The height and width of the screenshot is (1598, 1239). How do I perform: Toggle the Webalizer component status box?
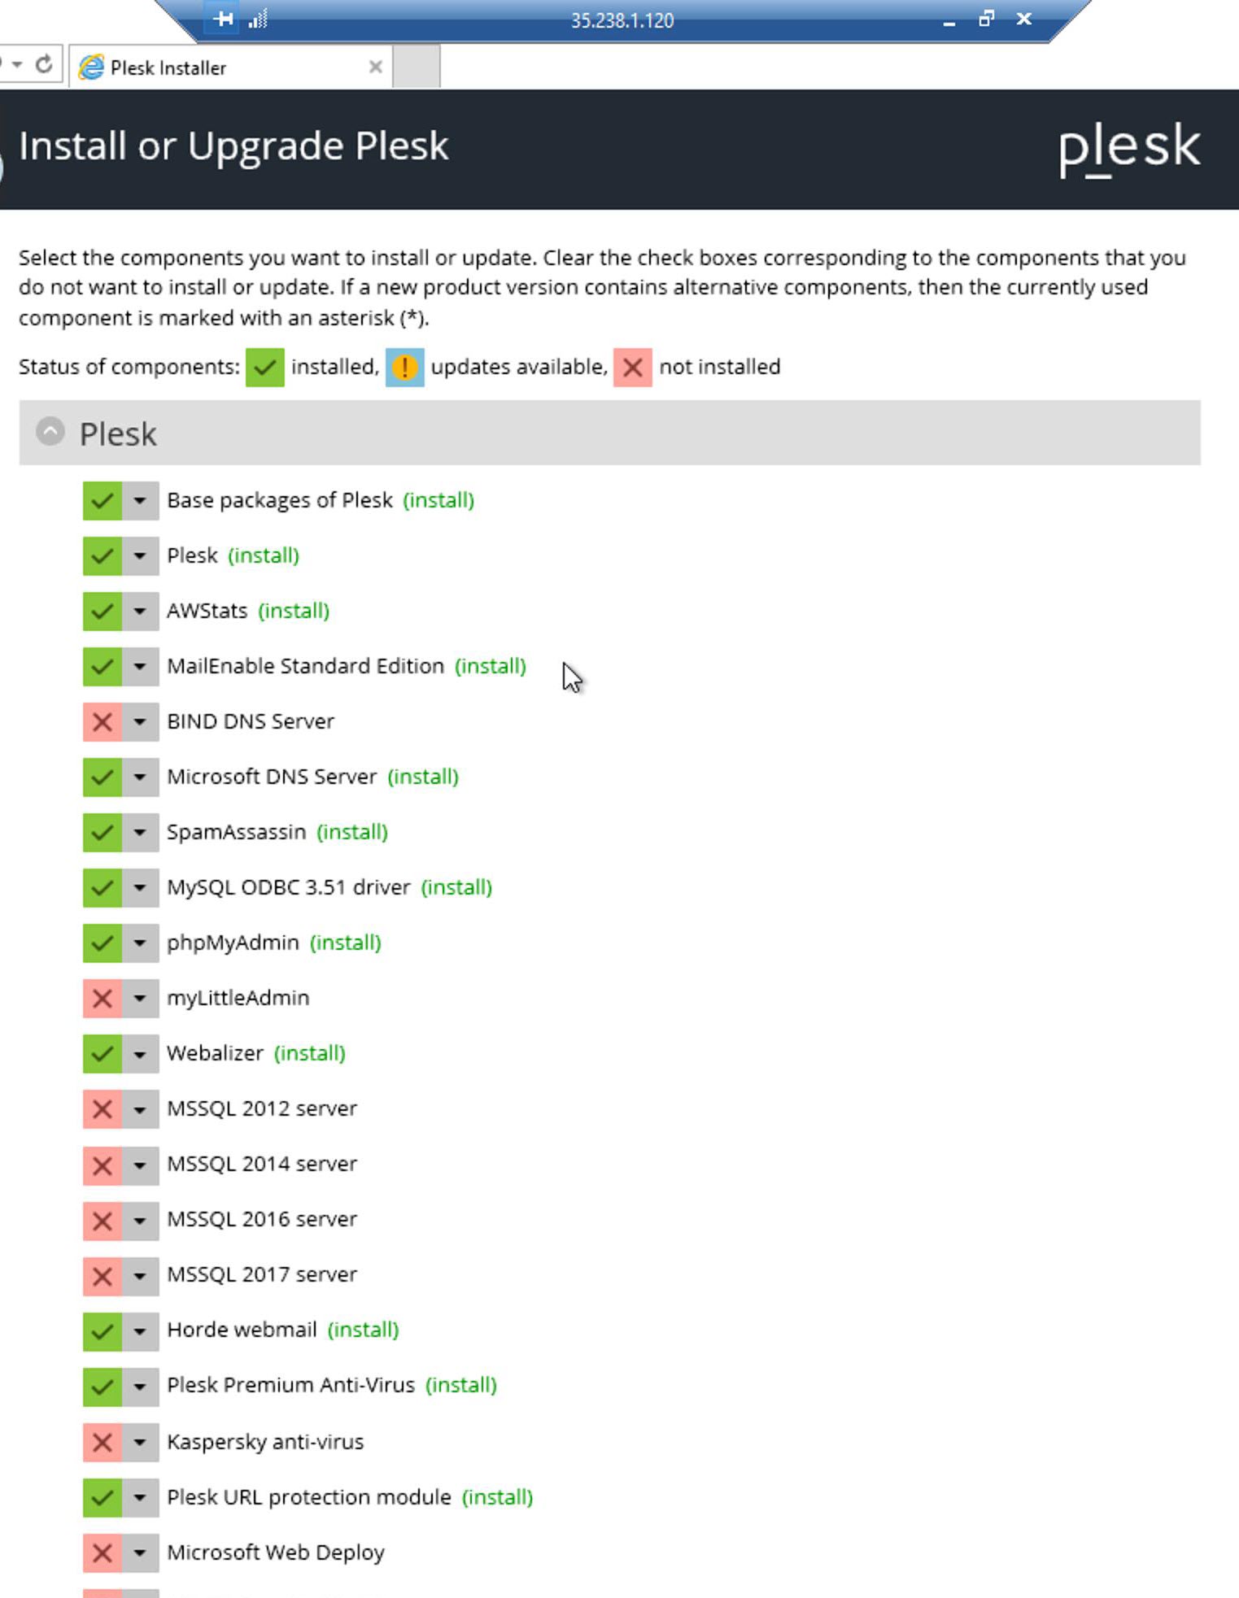(x=103, y=1053)
